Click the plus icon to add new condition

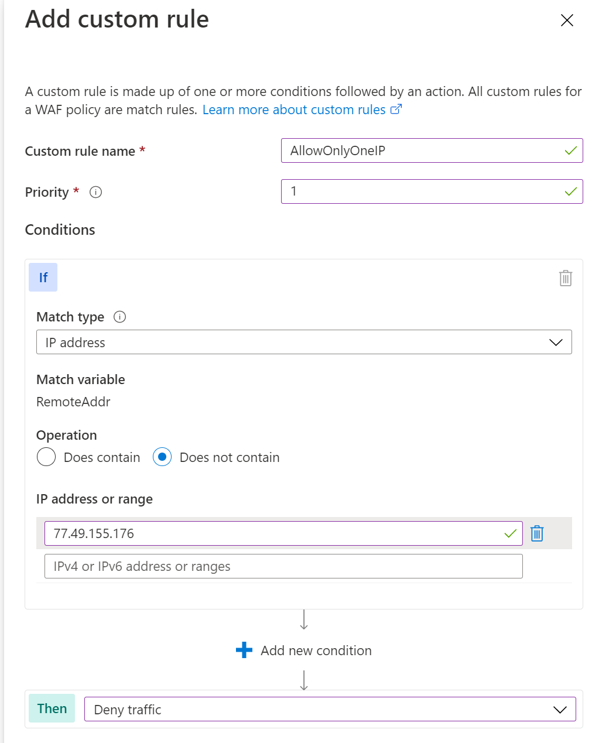[244, 650]
